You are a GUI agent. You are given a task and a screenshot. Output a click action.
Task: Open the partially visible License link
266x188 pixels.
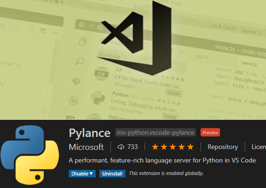point(259,147)
